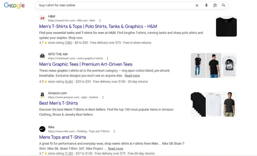Open the three-dot menu on the Nike result
257x156 pixels.
[114, 131]
